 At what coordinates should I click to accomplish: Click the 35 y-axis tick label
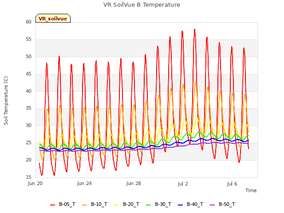pos(28,108)
